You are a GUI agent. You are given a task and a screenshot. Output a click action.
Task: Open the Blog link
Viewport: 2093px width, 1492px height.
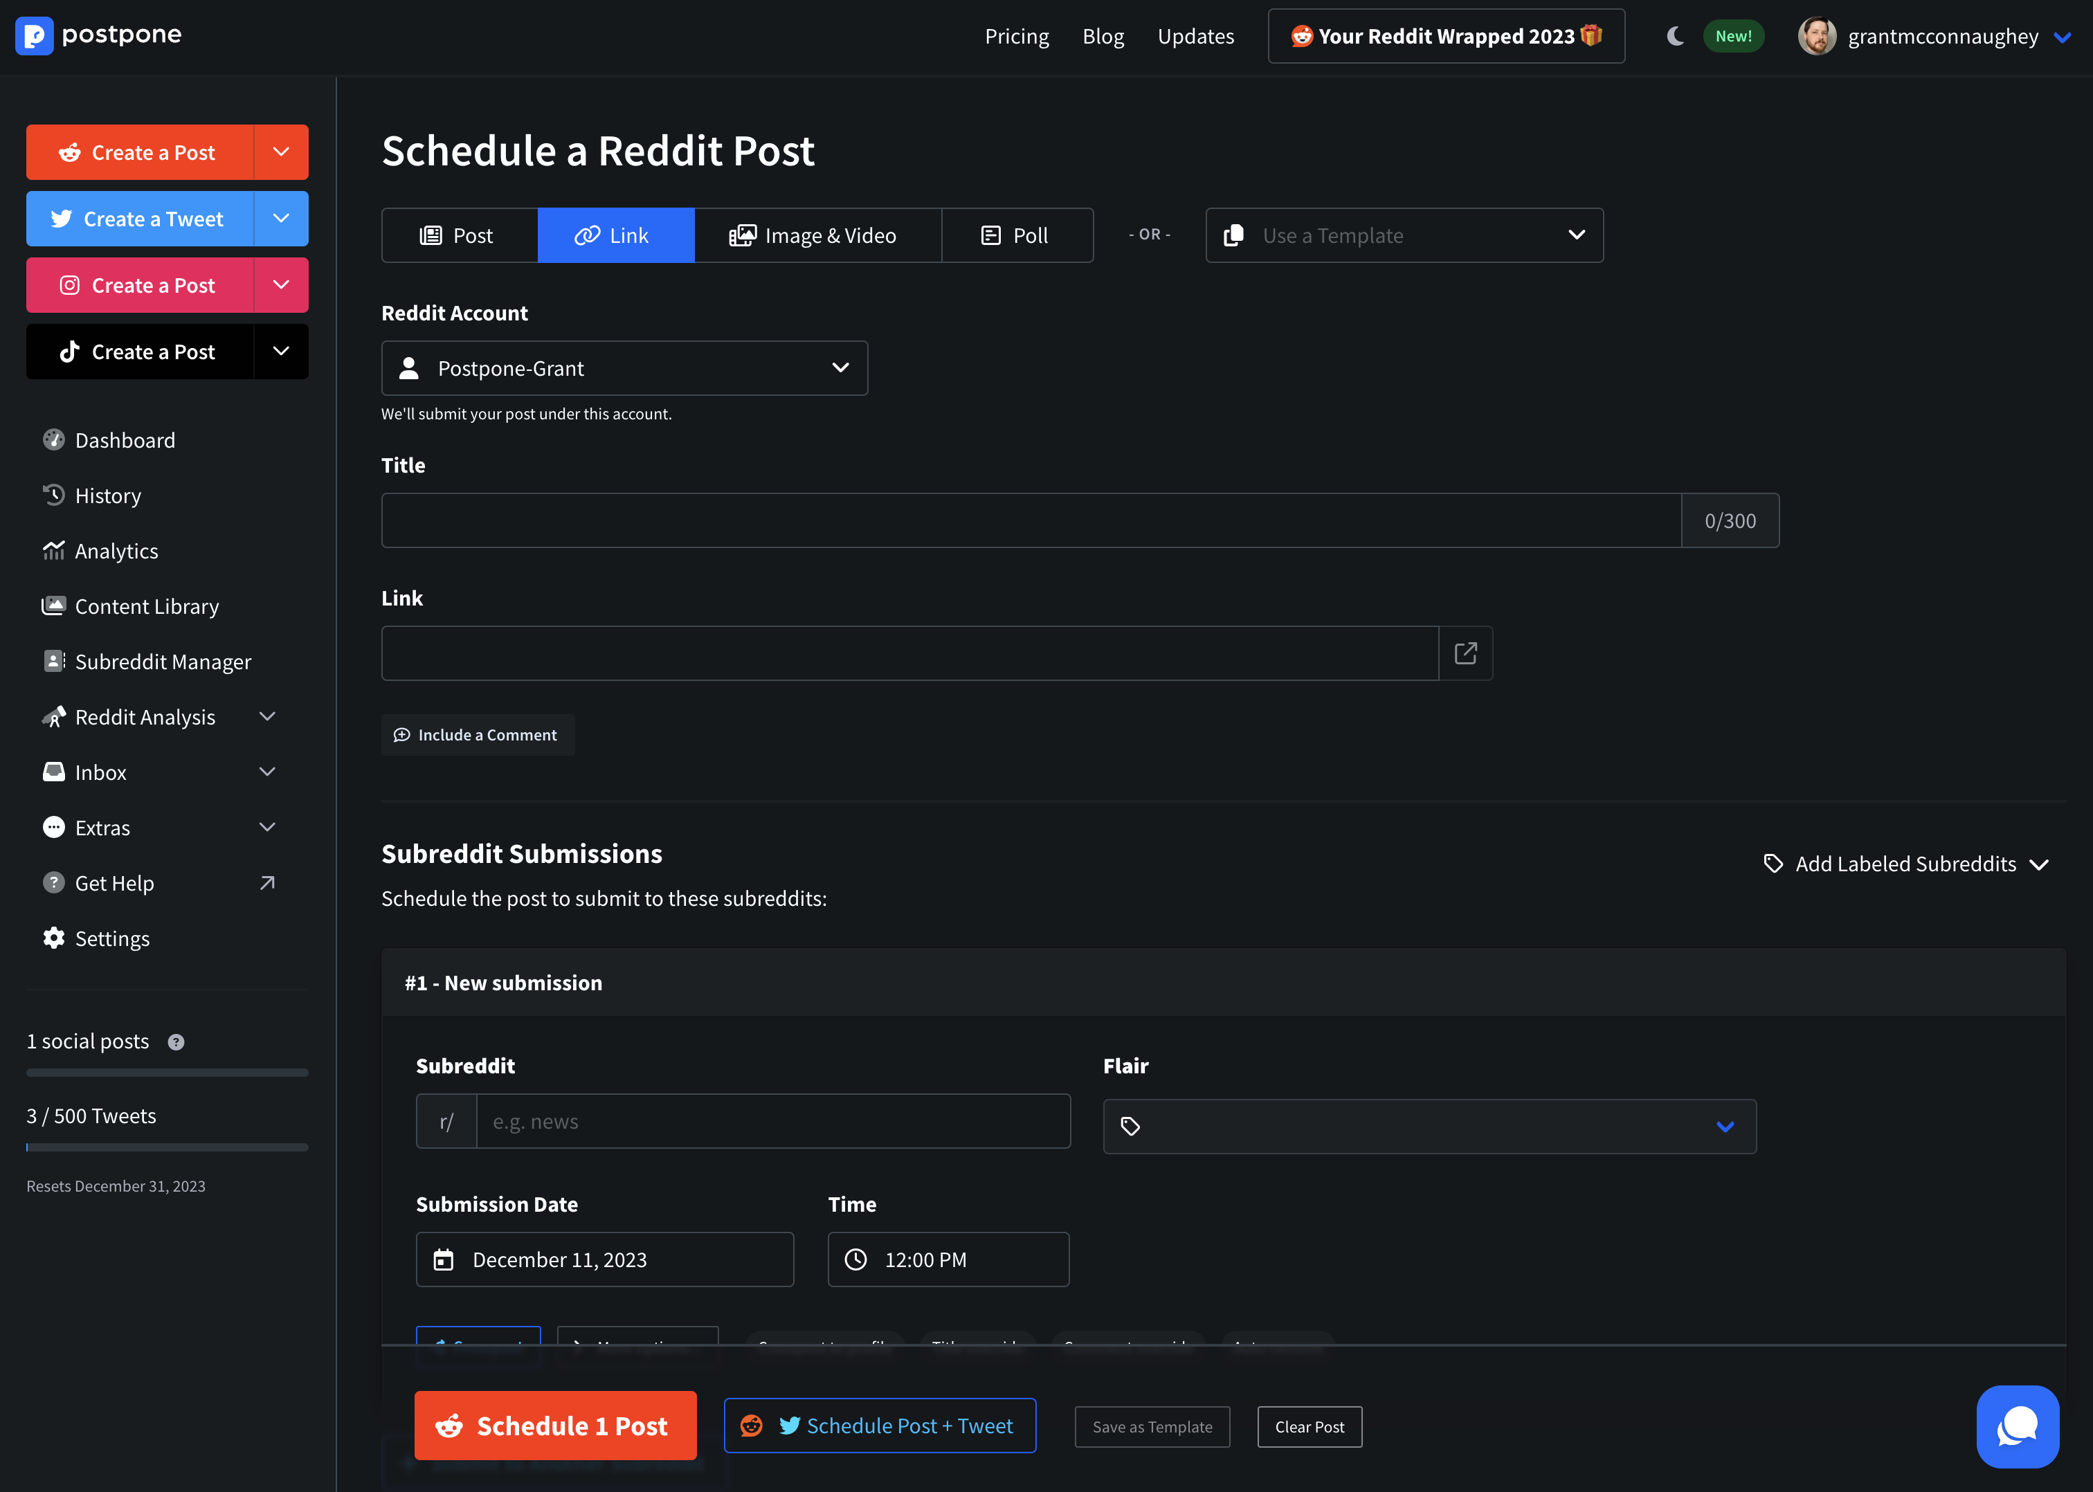click(x=1103, y=36)
